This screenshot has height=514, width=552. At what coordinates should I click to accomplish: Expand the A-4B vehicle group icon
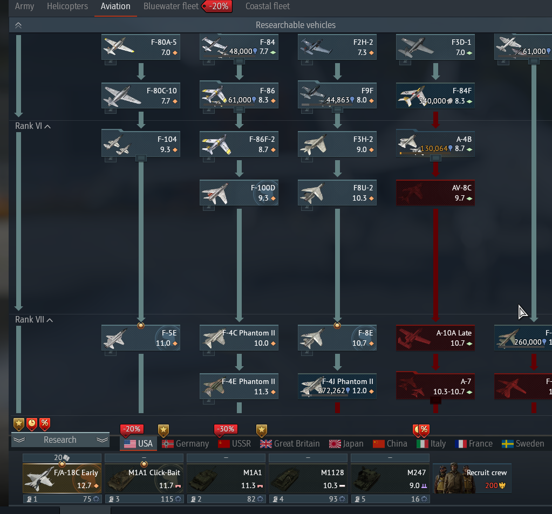(436, 159)
